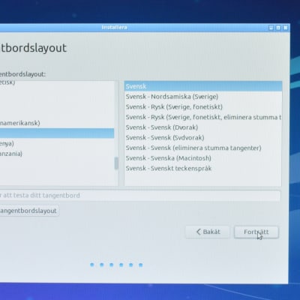Image resolution: width=300 pixels, height=300 pixels.
Task: Choose Svensk - Svenskt teckenspråk variant
Action: click(203, 168)
